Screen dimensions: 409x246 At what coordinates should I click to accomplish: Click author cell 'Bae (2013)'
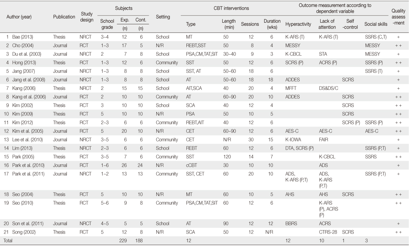point(22,37)
